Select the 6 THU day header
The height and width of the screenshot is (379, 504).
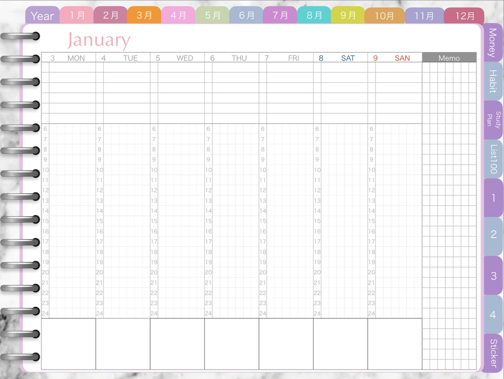(231, 58)
